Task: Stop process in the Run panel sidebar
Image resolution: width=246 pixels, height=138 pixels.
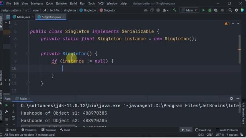Action: 7,119
